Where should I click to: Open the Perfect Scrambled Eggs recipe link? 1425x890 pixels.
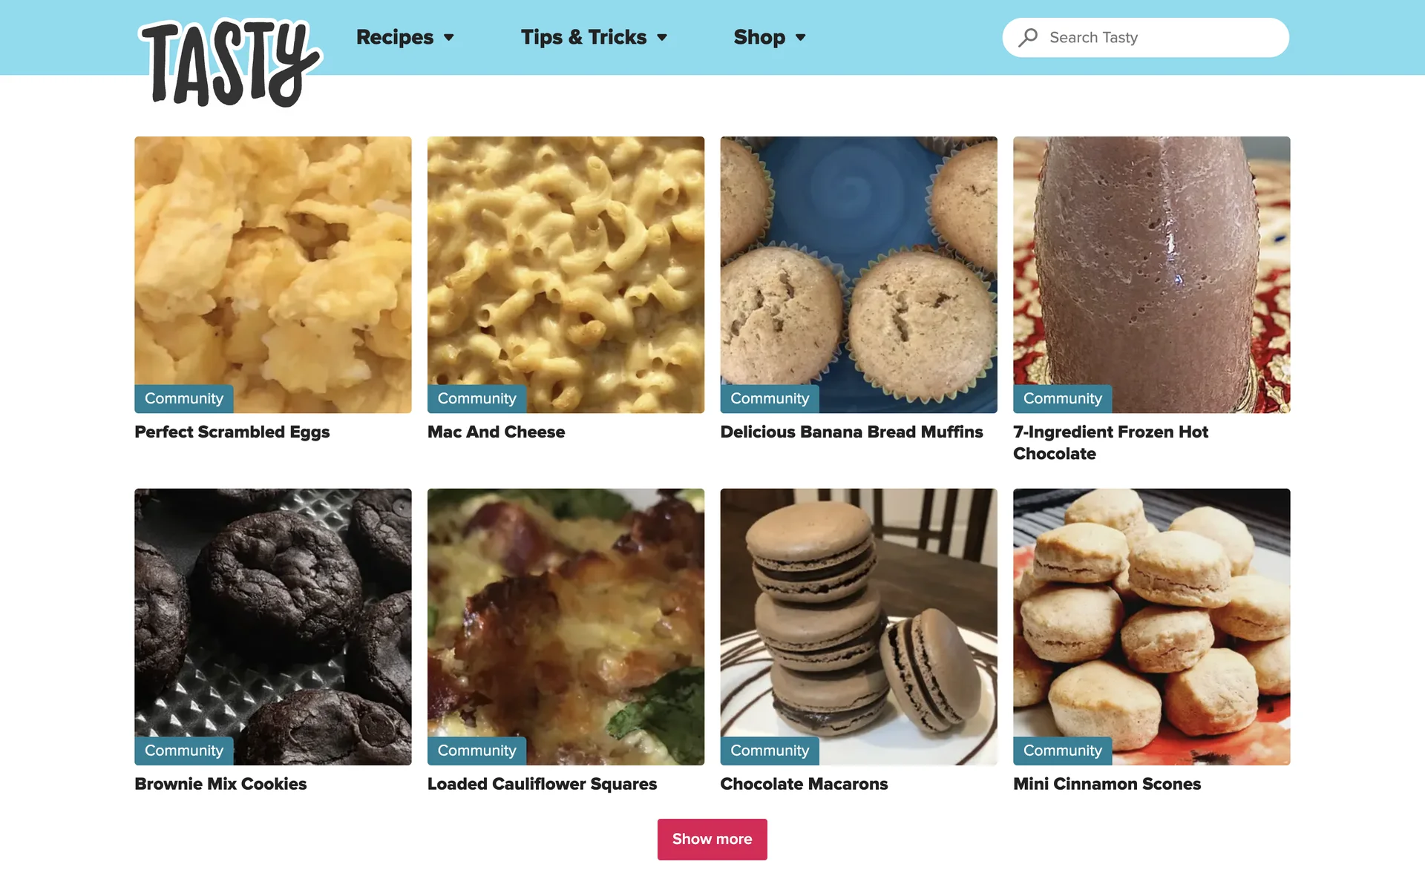point(232,432)
